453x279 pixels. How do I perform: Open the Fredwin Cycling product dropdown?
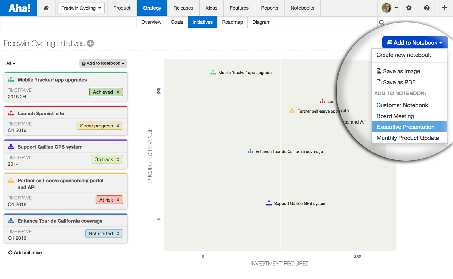click(81, 8)
